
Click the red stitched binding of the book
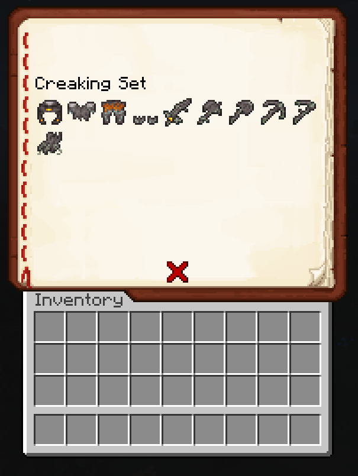click(25, 158)
